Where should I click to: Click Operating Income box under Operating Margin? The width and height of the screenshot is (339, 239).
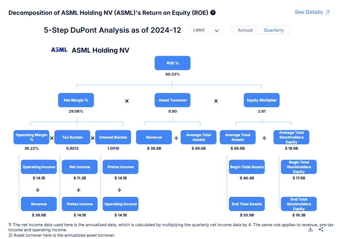tap(39, 167)
